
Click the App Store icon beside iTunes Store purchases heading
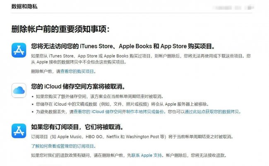19,50
